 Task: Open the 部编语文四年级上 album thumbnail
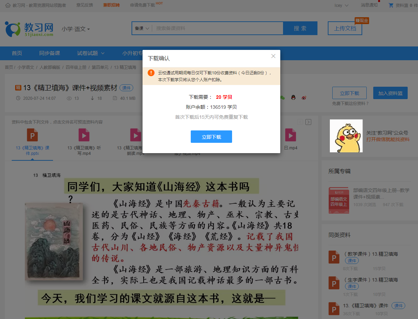(x=339, y=201)
